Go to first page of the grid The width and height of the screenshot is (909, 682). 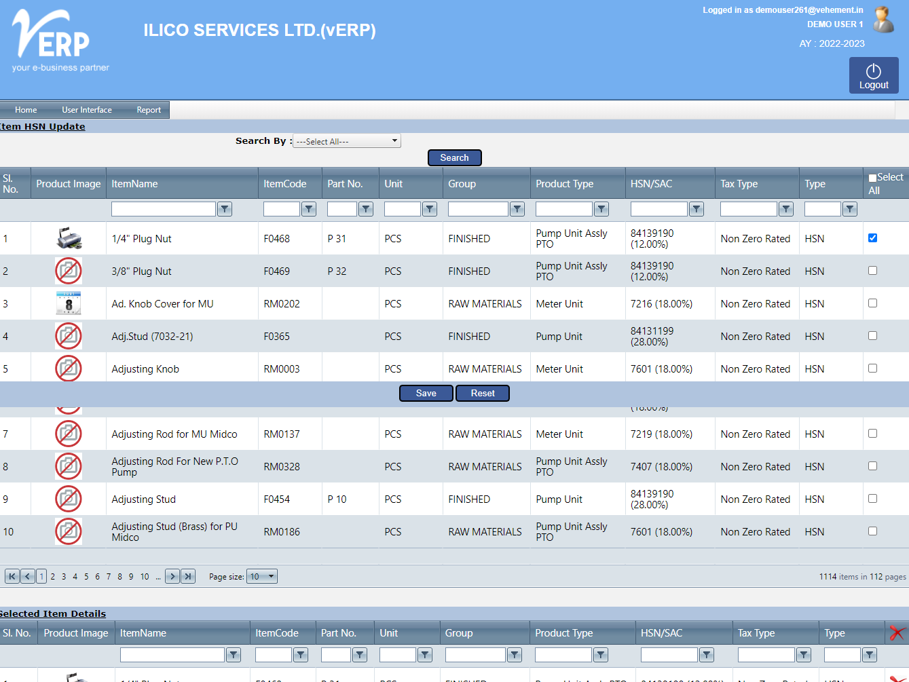click(12, 576)
